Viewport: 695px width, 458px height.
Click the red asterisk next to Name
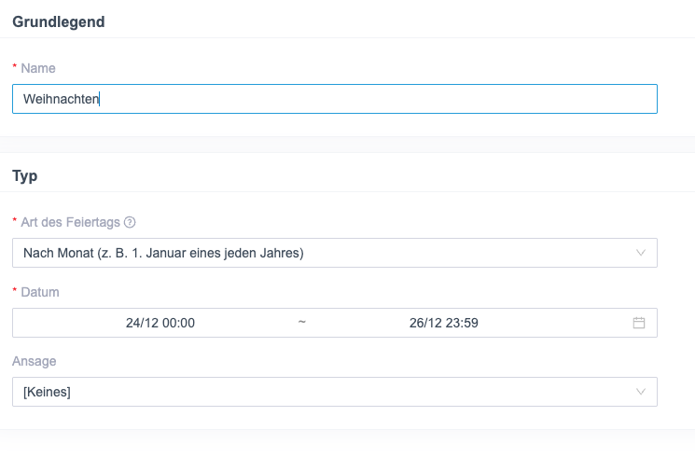tap(15, 69)
